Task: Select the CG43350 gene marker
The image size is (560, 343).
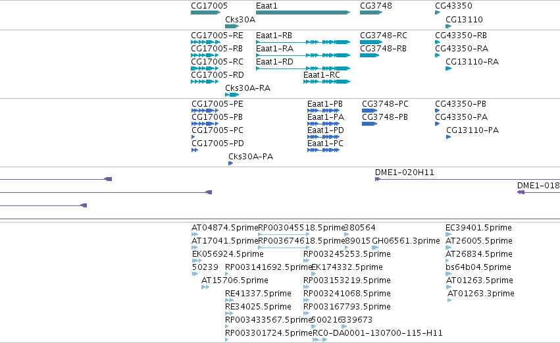Action: click(x=438, y=13)
